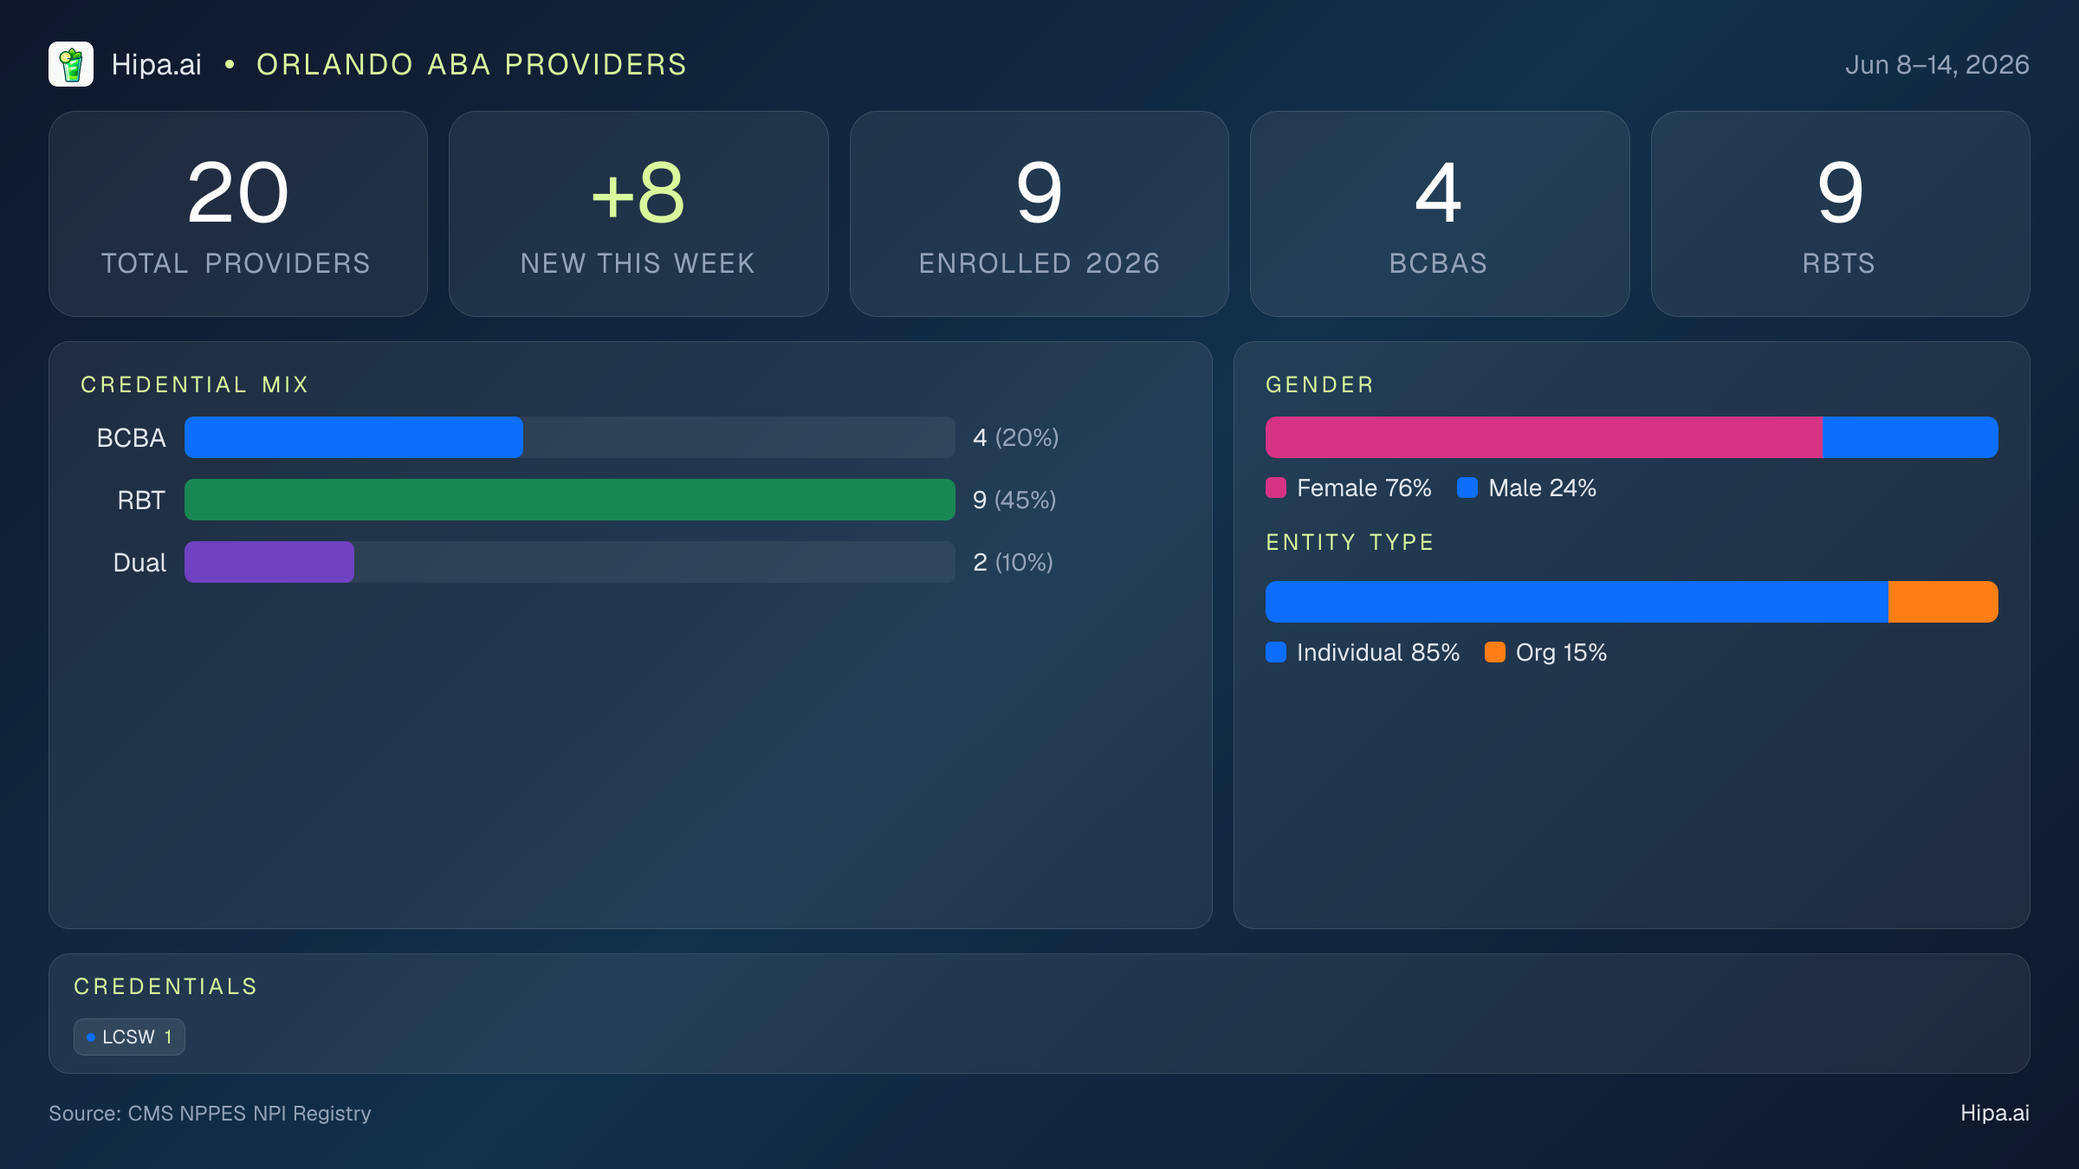Click the BCBA row label
The height and width of the screenshot is (1169, 2079).
[x=131, y=438]
